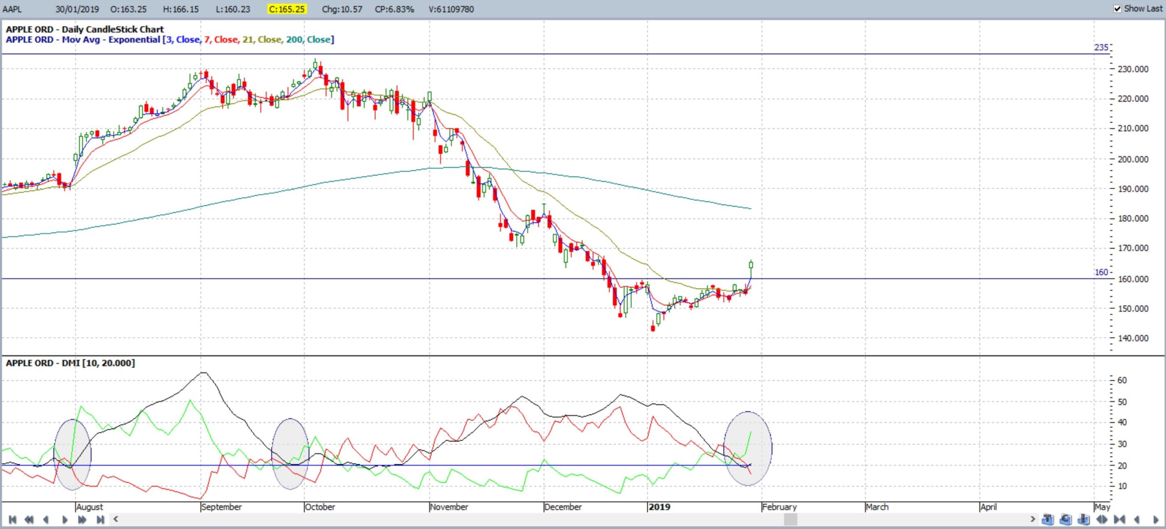This screenshot has width=1166, height=529.
Task: Click the open price O:163.25
Action: click(x=128, y=9)
